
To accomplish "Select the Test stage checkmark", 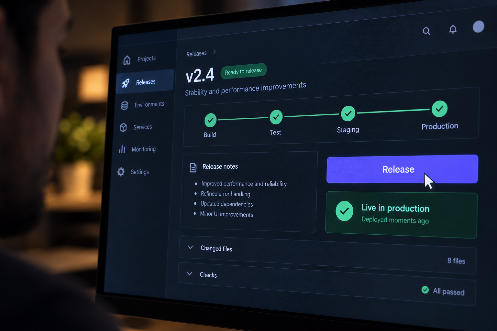I will 276,117.
